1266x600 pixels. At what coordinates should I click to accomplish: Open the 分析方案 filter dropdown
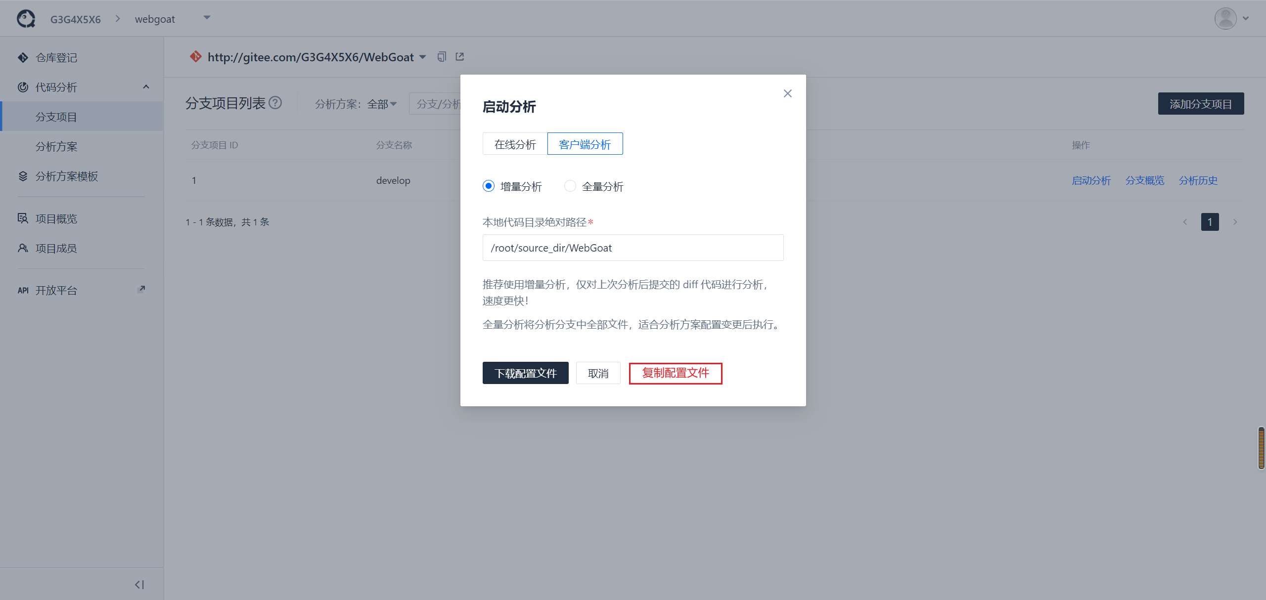click(381, 104)
